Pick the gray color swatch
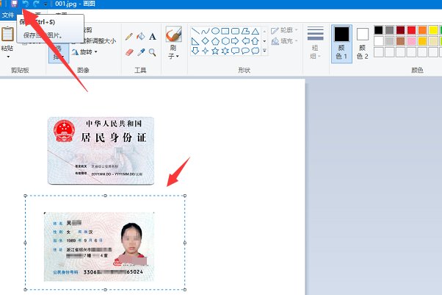This screenshot has width=442, height=295. coord(390,30)
